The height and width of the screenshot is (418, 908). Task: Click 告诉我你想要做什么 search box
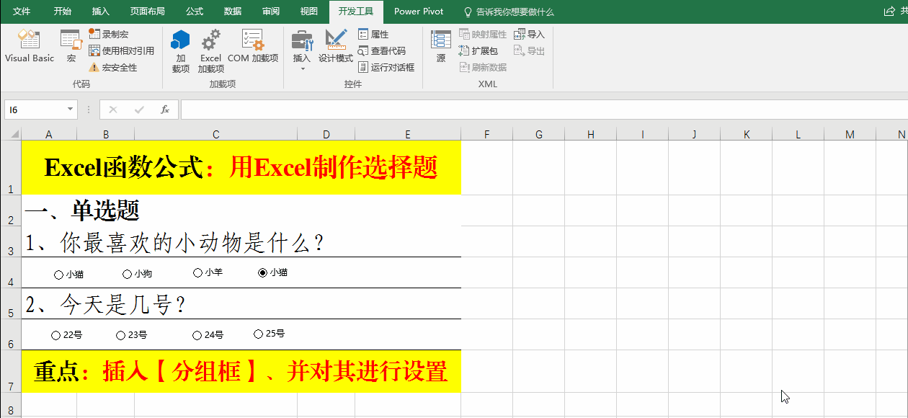[x=509, y=12]
